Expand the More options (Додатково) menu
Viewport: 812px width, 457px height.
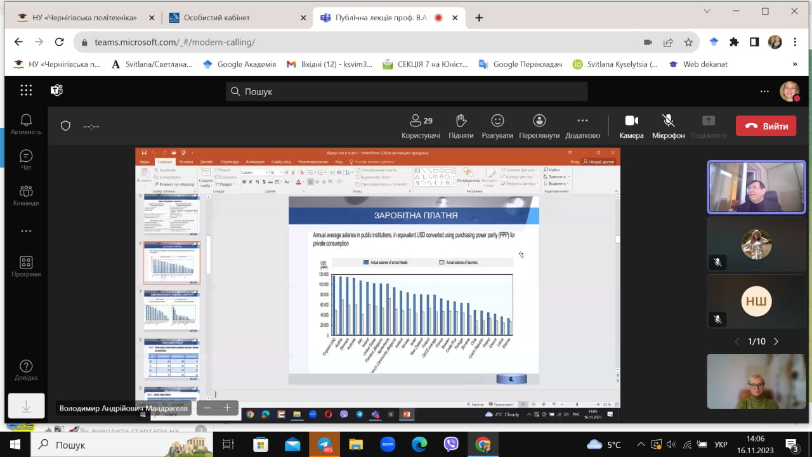582,126
